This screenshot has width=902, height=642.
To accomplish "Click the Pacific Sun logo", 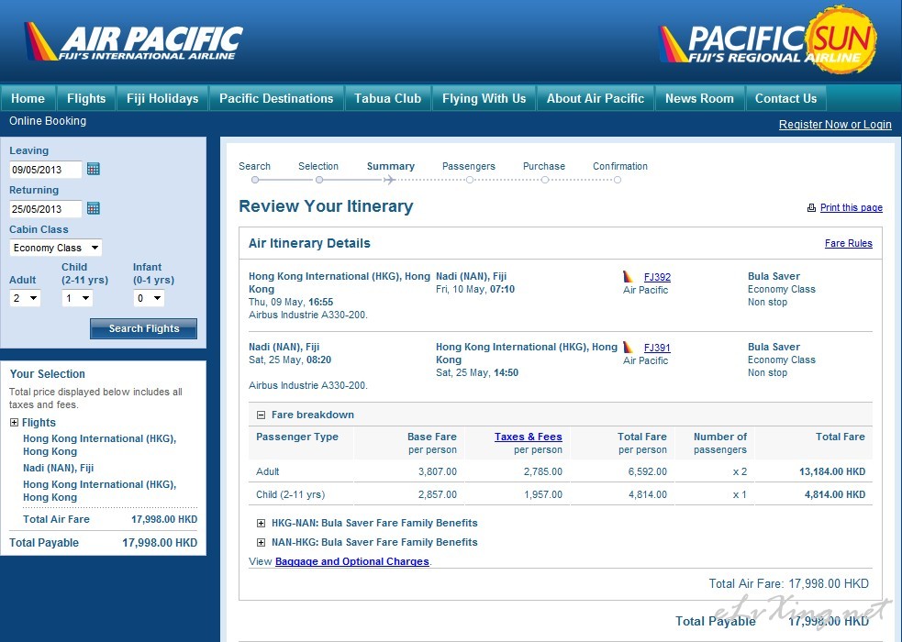I will click(x=767, y=40).
